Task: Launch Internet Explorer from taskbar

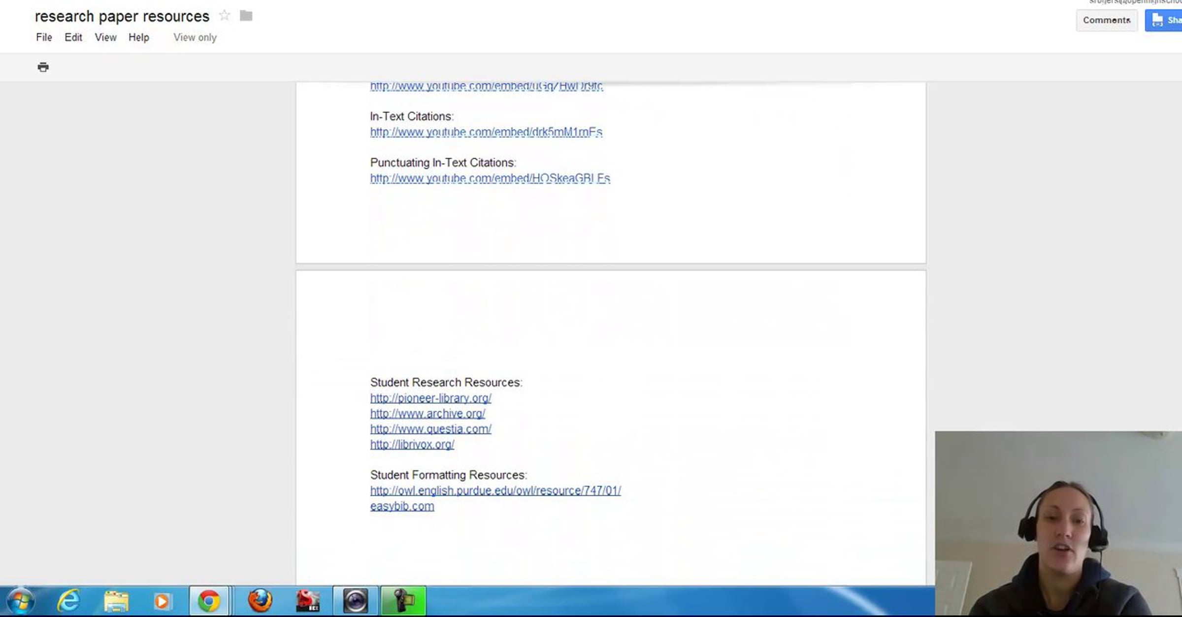Action: 68,601
